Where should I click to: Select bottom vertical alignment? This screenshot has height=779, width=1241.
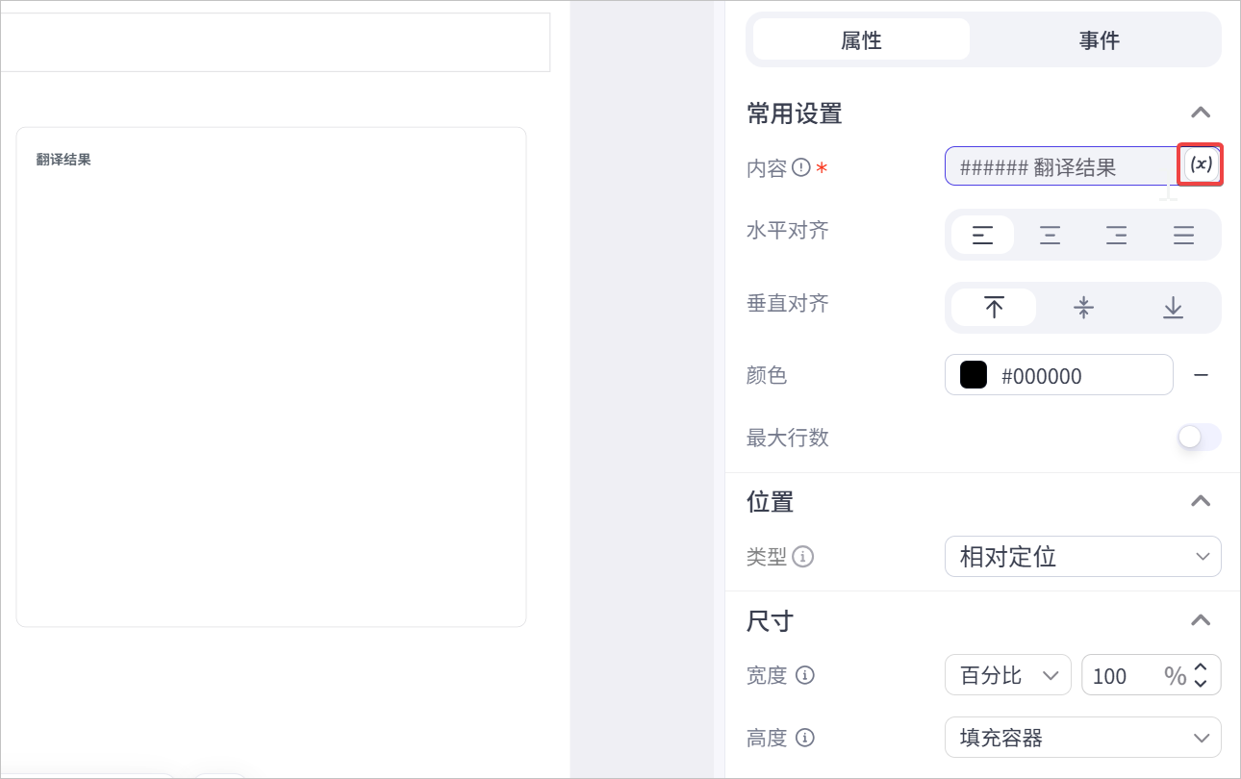[1173, 308]
